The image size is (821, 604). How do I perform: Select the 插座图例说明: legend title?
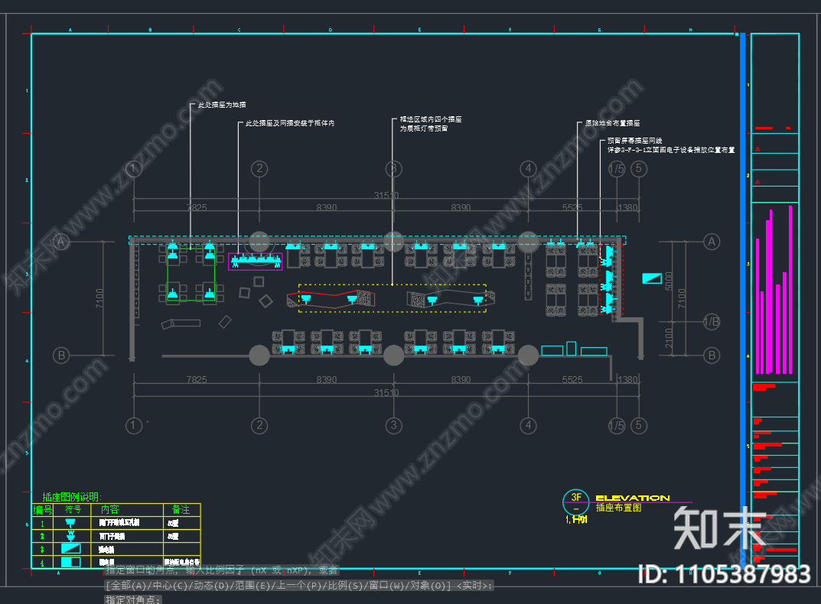click(72, 497)
